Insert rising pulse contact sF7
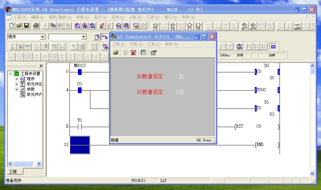The width and height of the screenshot is (321, 190). [244, 26]
